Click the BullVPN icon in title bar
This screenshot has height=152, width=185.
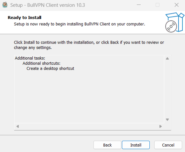[x=5, y=5]
